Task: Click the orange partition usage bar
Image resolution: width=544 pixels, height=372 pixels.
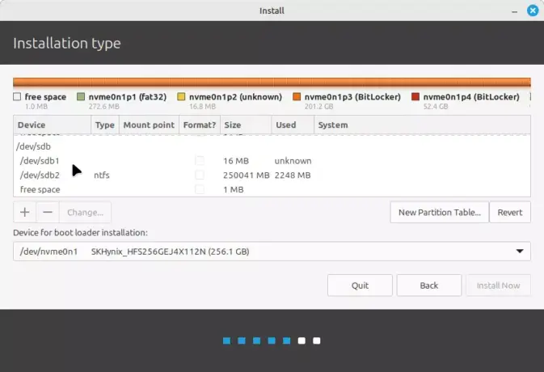Action: [x=272, y=82]
